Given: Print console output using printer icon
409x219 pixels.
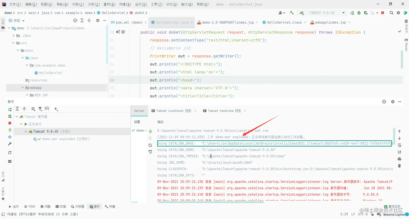Looking at the screenshot, I should (399, 159).
